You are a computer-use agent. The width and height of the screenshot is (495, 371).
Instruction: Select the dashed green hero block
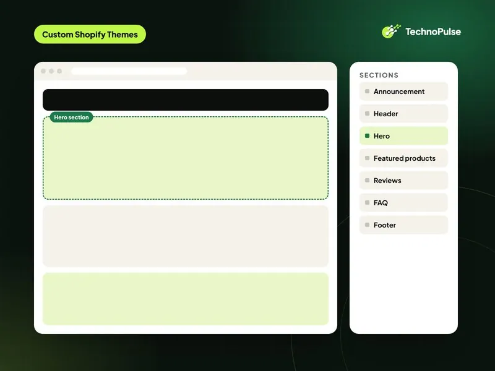(x=186, y=158)
